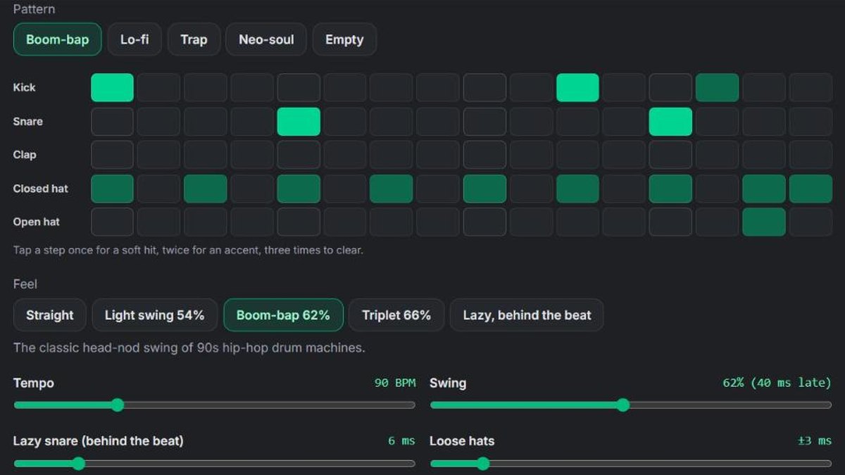Click the Snare row label
Screen dimensions: 845x475
[27, 121]
